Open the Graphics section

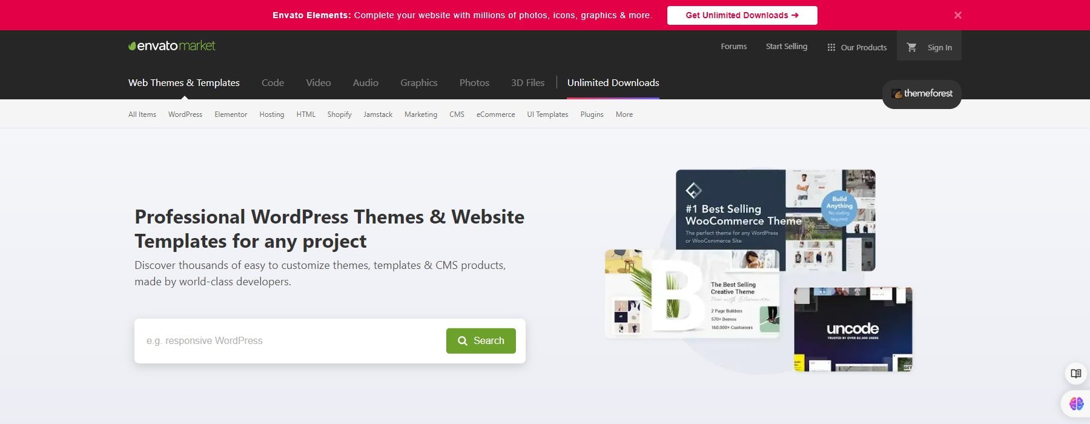[x=418, y=83]
